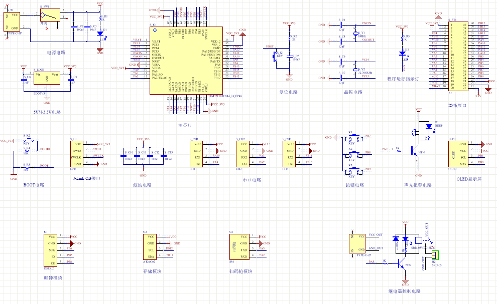Select the U3 SM barcode scanner module block

[239, 247]
